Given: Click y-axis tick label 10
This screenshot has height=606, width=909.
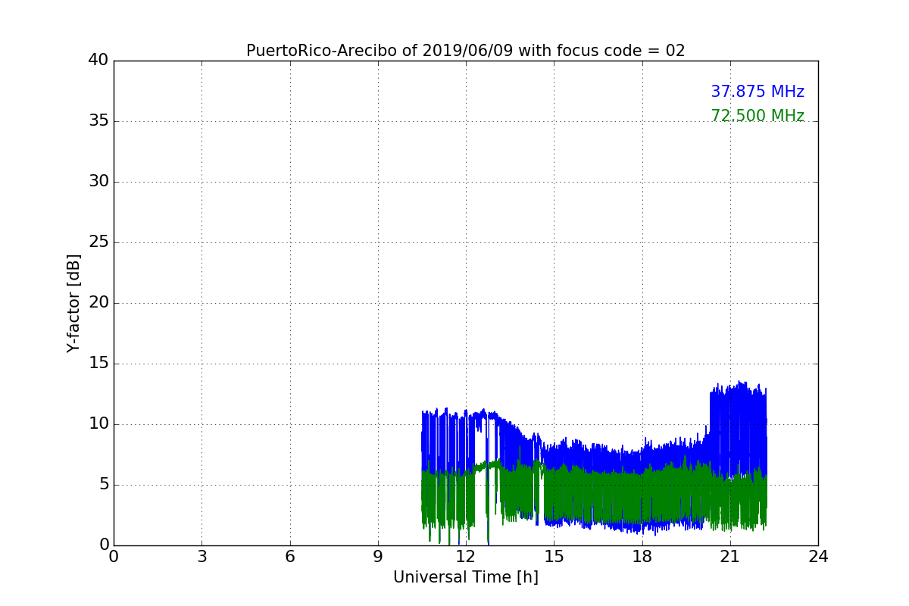Looking at the screenshot, I should pos(98,424).
